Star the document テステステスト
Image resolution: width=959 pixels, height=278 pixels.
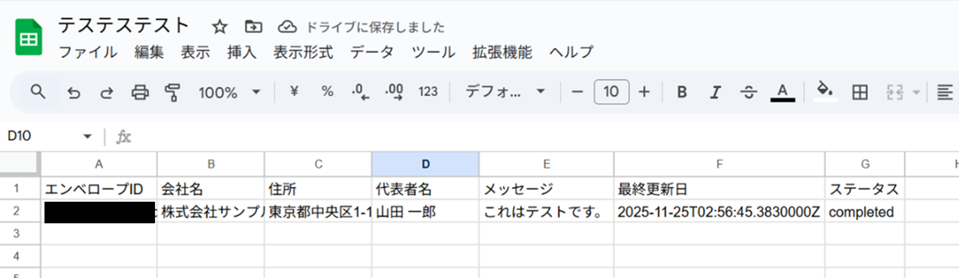point(220,27)
